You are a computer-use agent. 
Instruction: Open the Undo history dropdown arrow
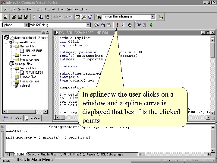(60, 17)
